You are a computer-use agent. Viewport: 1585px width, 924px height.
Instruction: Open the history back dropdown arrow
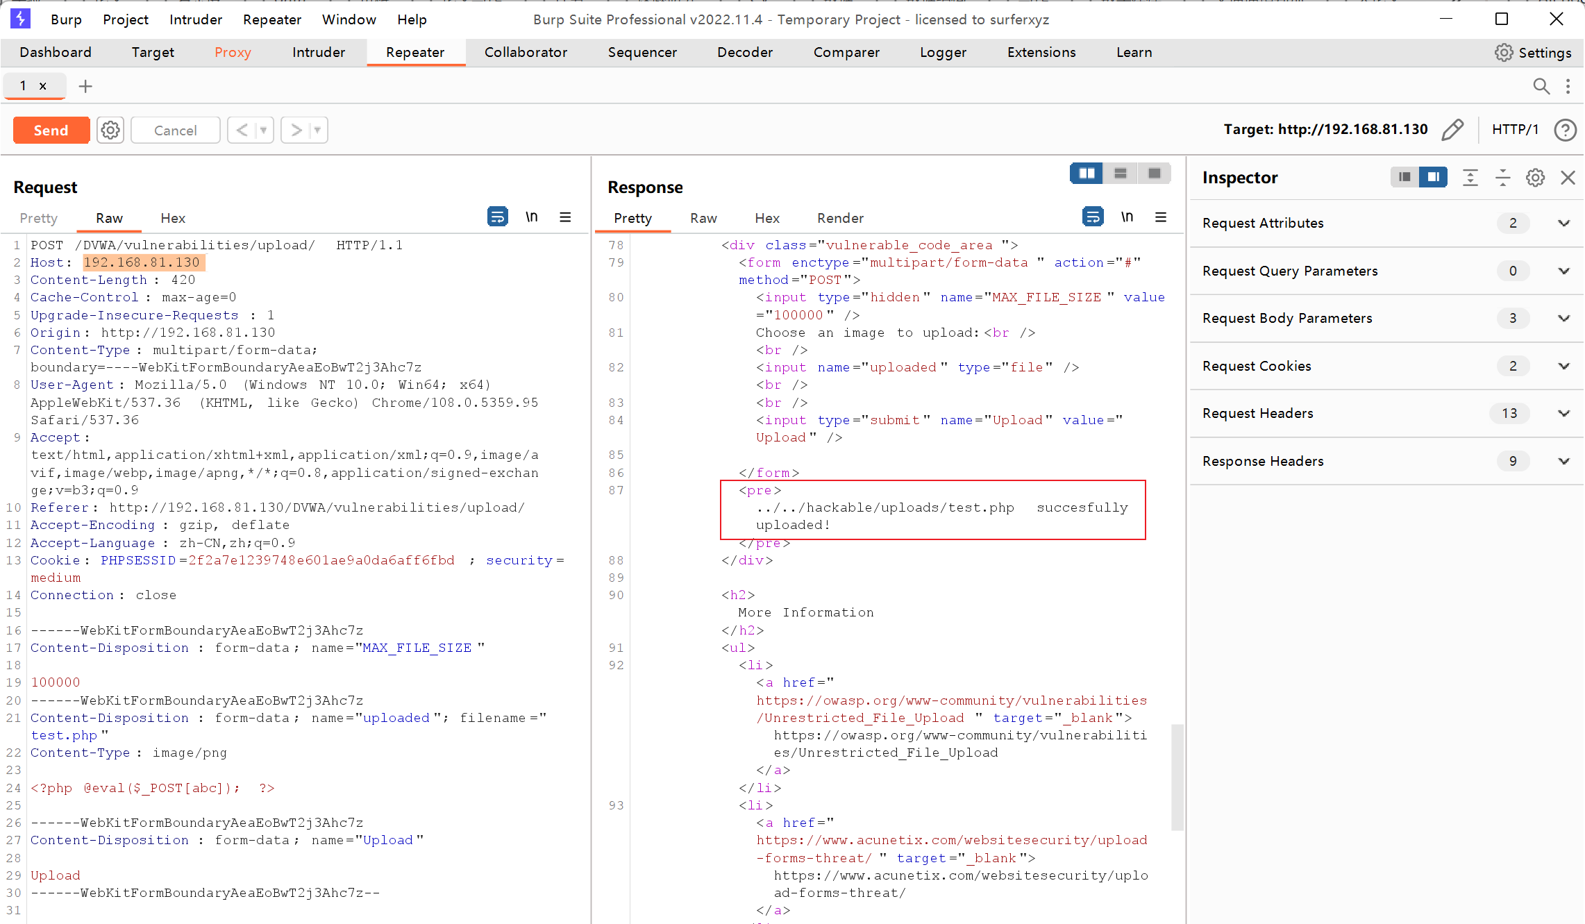tap(264, 130)
